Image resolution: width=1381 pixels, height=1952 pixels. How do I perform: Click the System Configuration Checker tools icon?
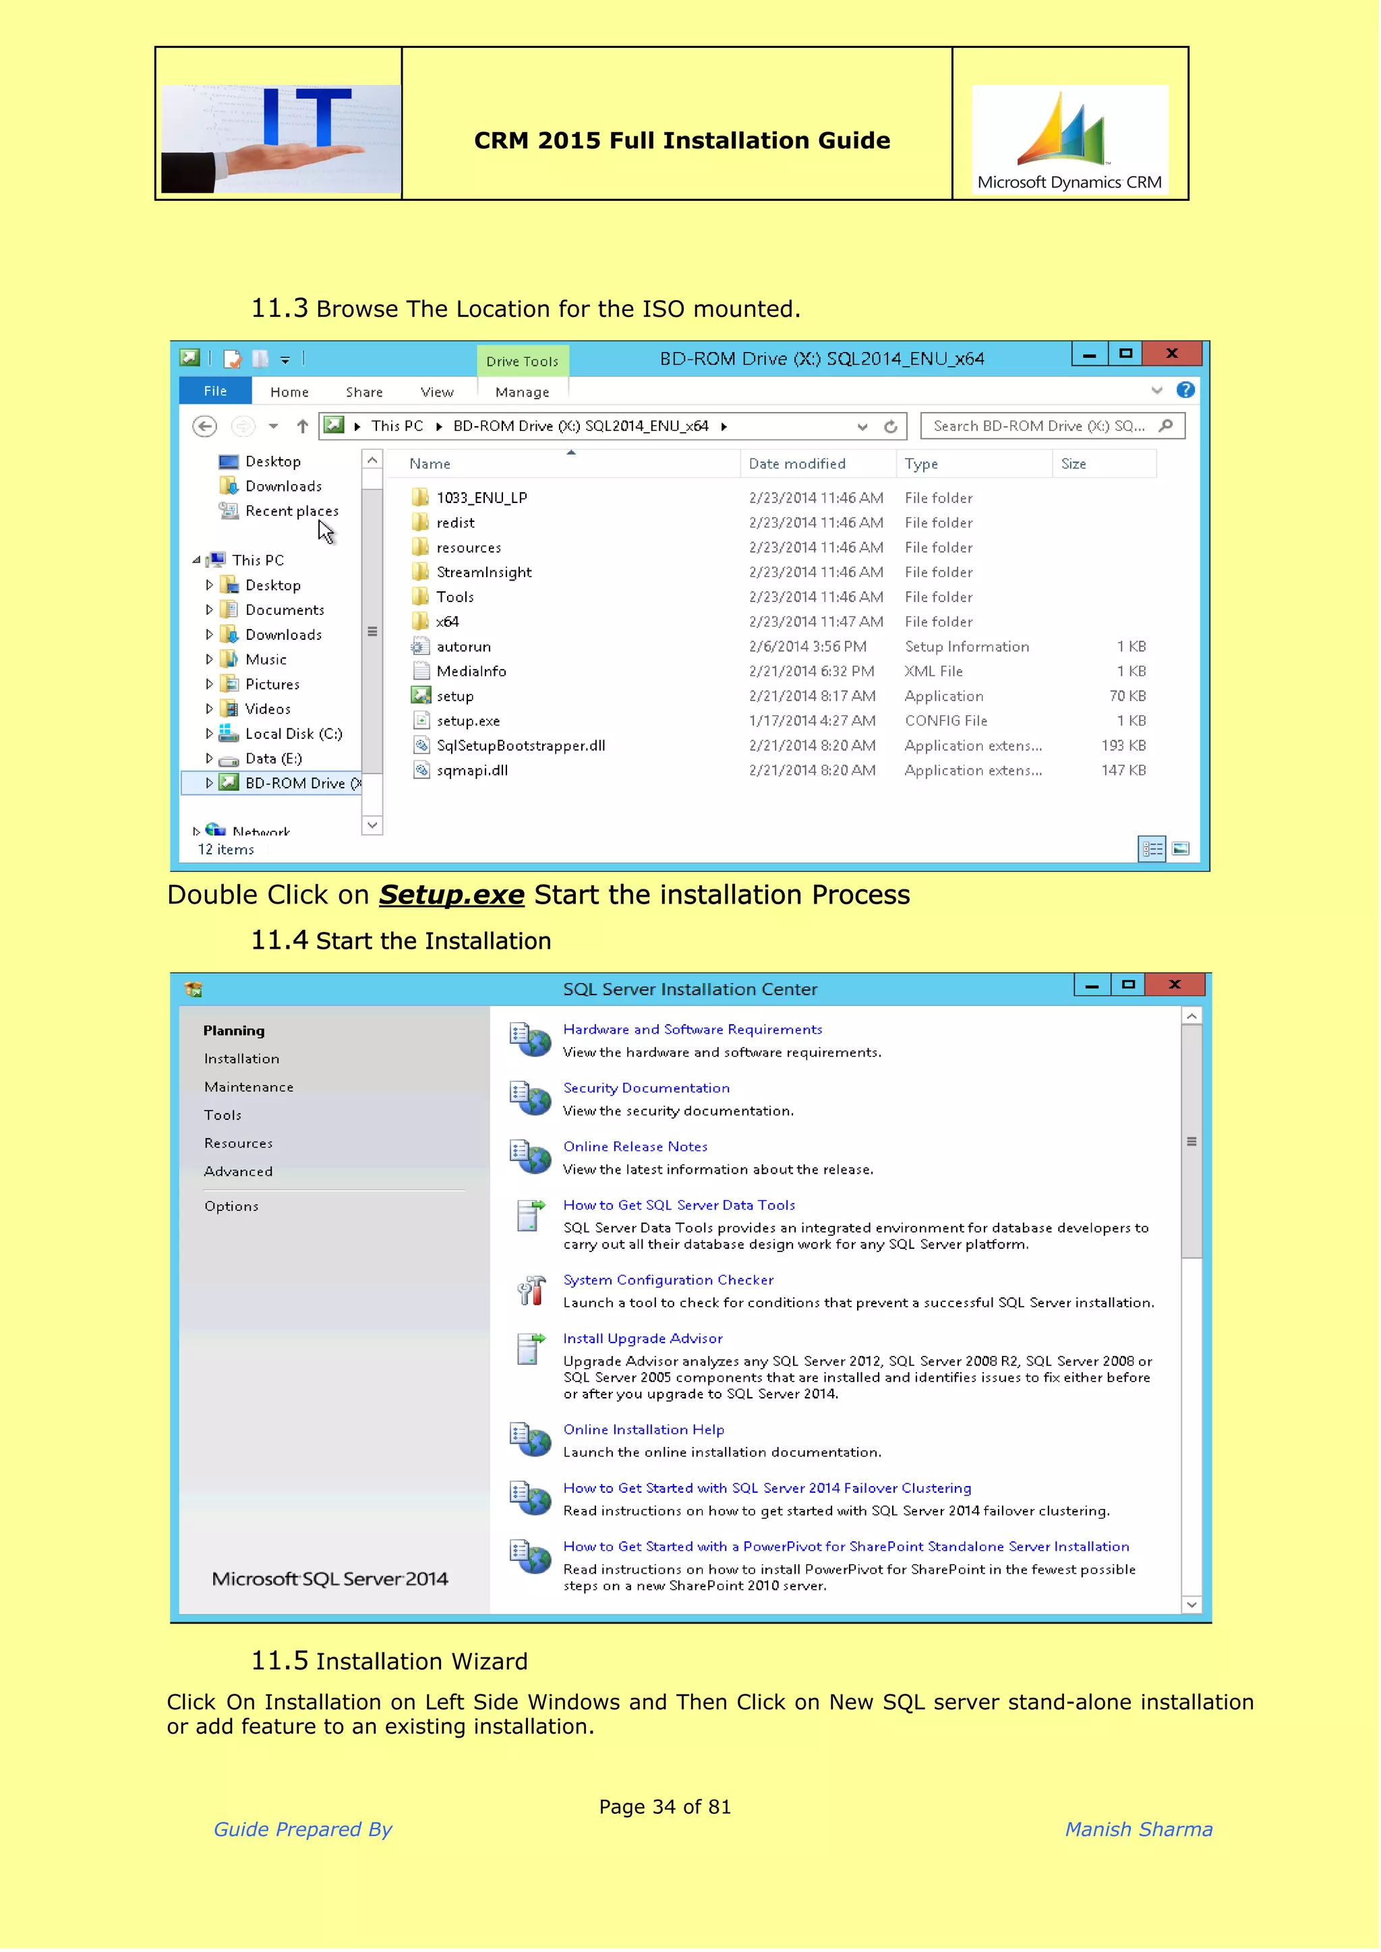[531, 1291]
